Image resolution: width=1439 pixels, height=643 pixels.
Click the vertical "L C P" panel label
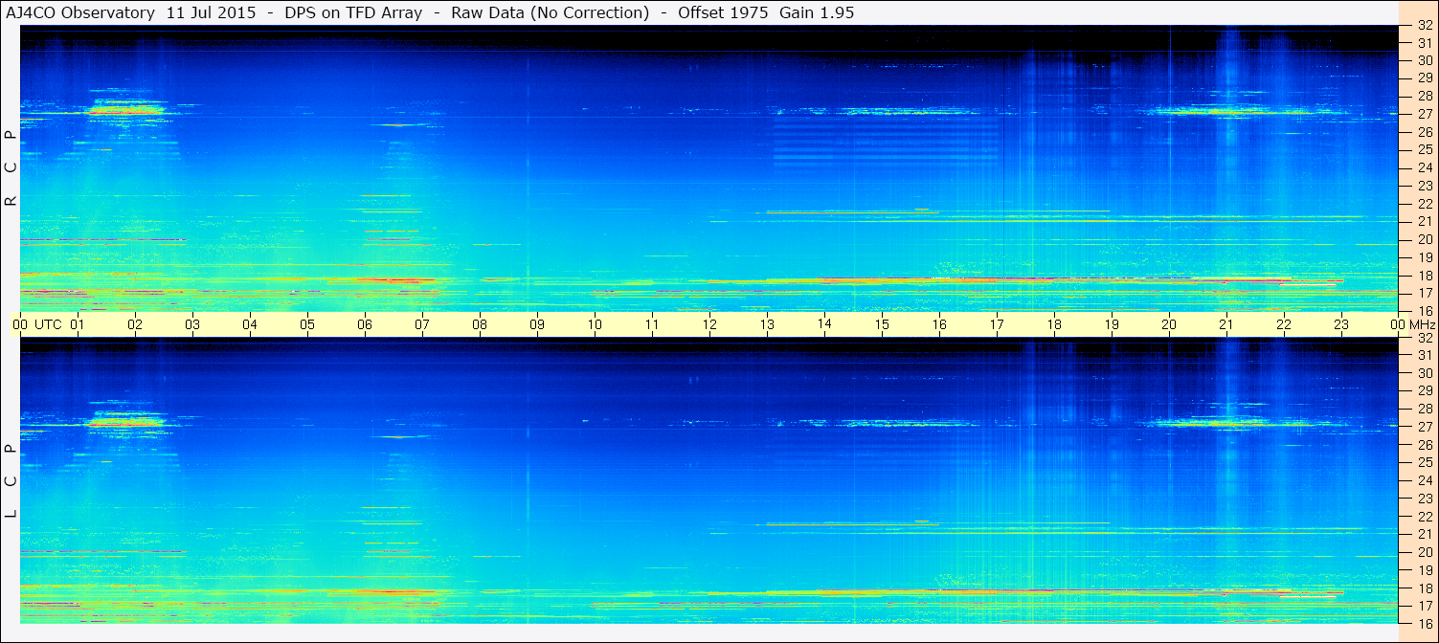tap(11, 481)
